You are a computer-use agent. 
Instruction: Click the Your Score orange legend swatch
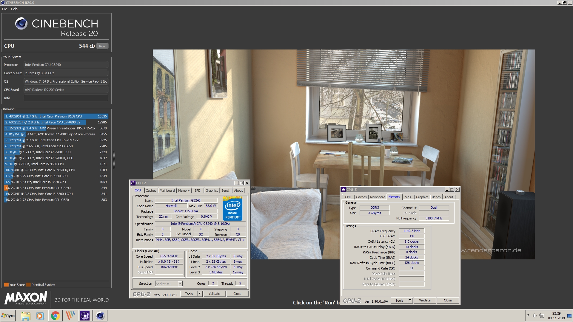(x=6, y=284)
